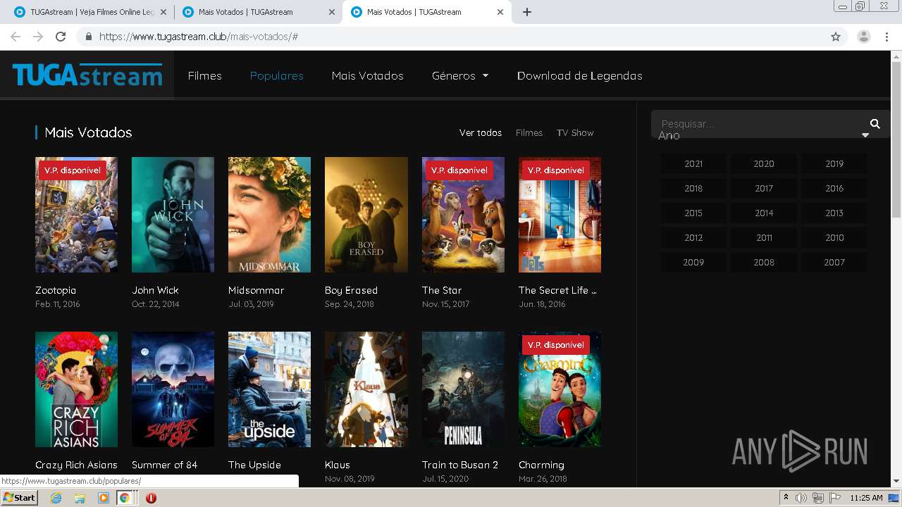Select the Ver todos filter
Screen dimensions: 902x507
tap(481, 132)
